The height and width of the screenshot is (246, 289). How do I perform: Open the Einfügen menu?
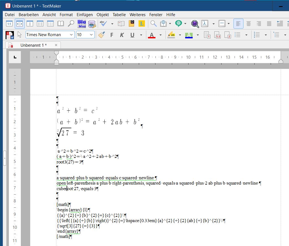tap(85, 14)
